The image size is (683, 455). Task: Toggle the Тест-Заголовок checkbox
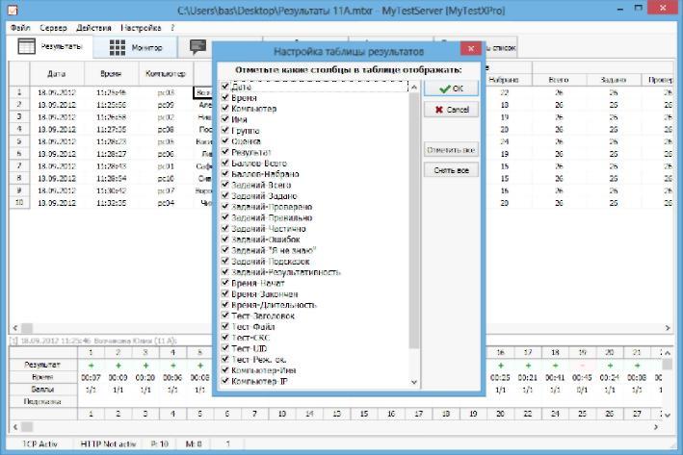tap(224, 316)
